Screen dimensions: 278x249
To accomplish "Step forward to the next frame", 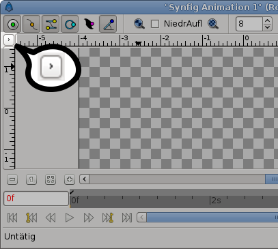I will [x=89, y=218].
